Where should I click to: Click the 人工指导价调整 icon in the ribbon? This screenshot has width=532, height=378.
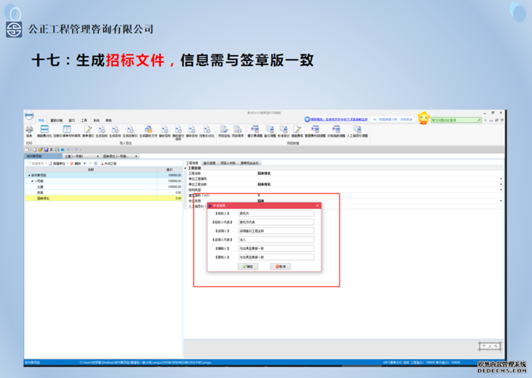(x=358, y=129)
